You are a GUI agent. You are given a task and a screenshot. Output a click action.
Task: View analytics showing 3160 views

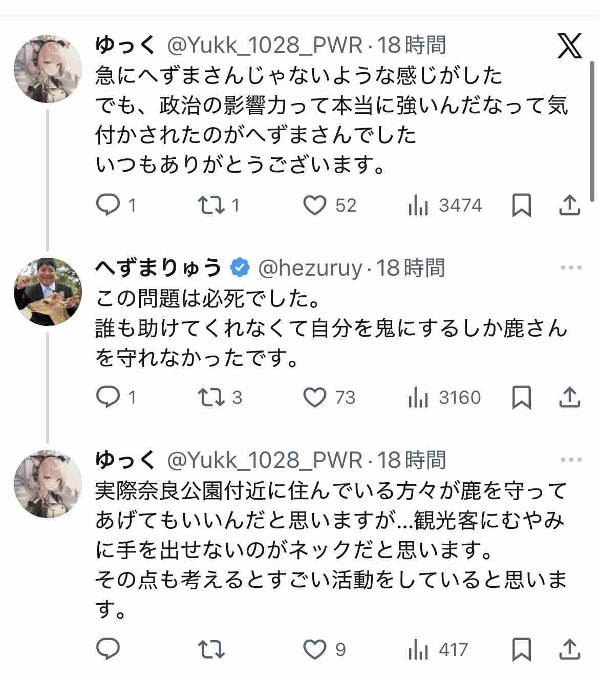tap(445, 398)
